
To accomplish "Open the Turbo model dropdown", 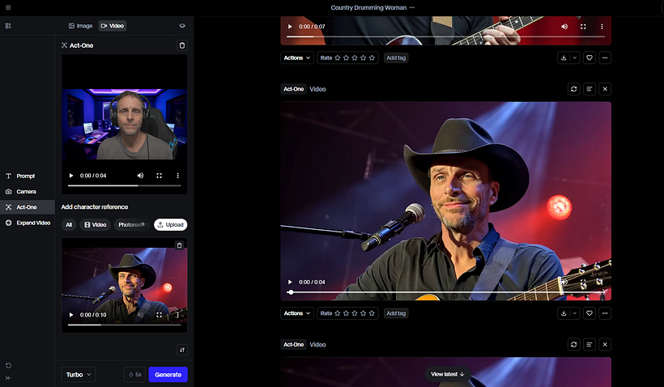I will 79,375.
